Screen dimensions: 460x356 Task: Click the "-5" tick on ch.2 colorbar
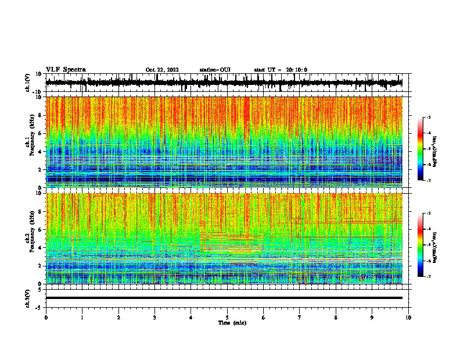click(429, 245)
